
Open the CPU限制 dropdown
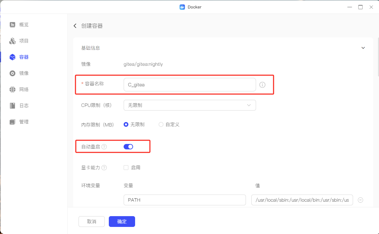[190, 105]
